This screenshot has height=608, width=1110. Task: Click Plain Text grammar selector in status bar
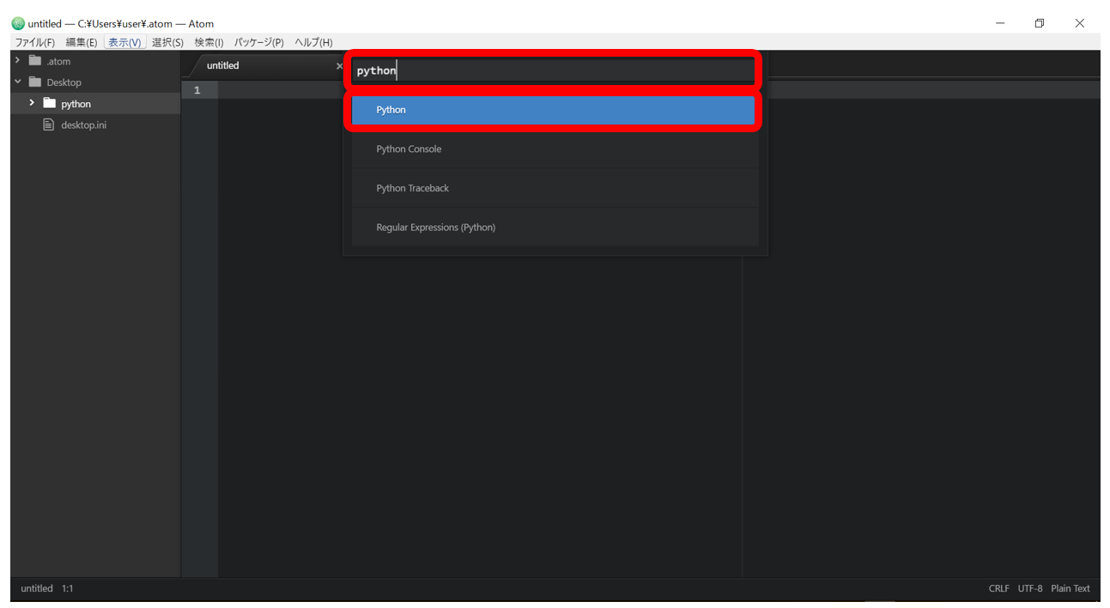(x=1070, y=589)
